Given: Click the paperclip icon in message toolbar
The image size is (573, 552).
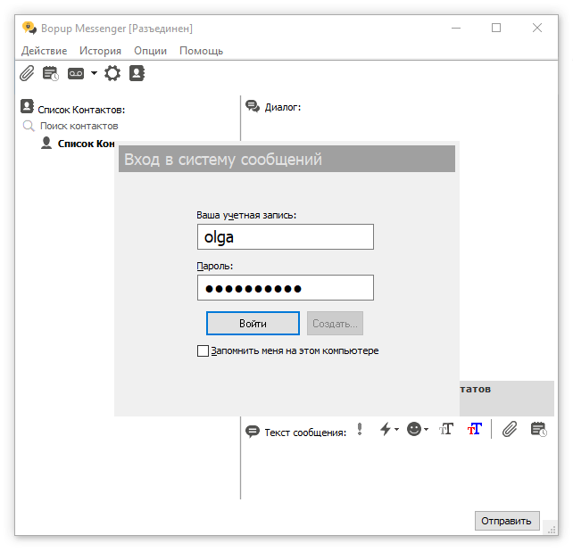Looking at the screenshot, I should [x=510, y=429].
